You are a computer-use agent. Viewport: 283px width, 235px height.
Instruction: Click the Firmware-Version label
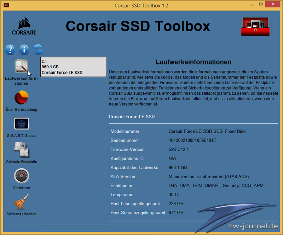pos(128,149)
